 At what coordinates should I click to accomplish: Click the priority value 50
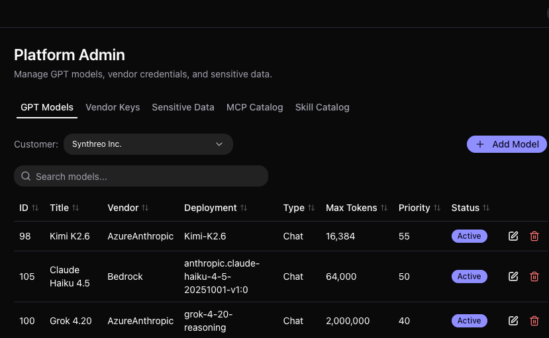click(404, 276)
